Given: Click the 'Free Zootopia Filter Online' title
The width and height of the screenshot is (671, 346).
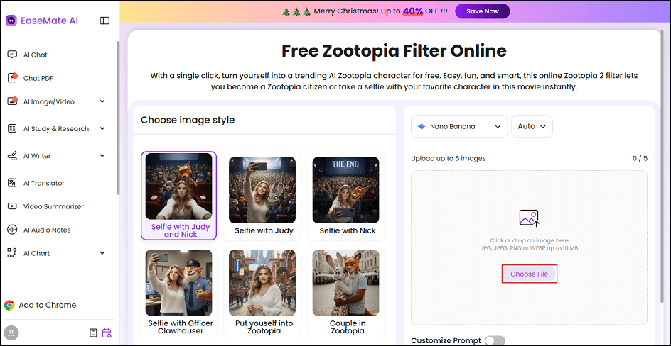Looking at the screenshot, I should [394, 51].
